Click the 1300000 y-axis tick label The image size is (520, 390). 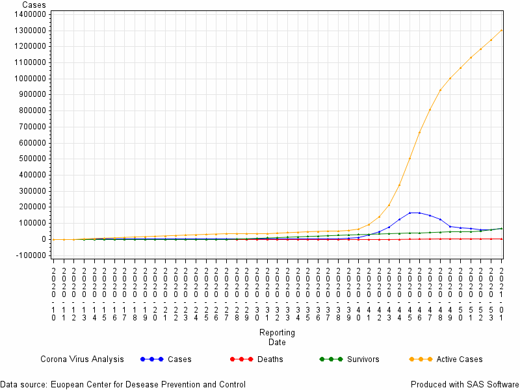[30, 31]
